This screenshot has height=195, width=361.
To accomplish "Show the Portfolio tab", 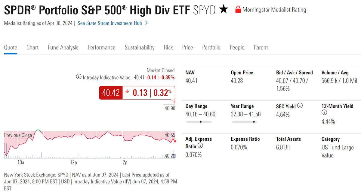I will (x=211, y=47).
